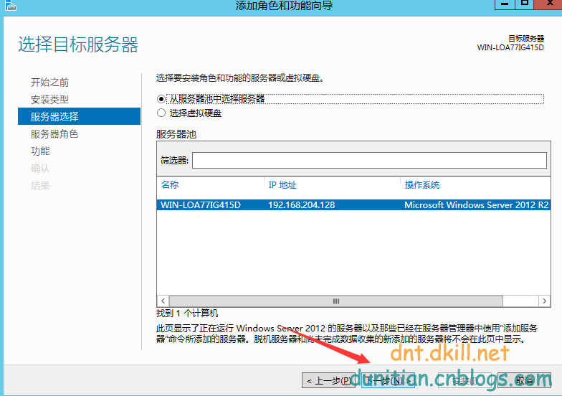Click IP cell 192.168.204.128
562x396 pixels.
[x=301, y=205]
